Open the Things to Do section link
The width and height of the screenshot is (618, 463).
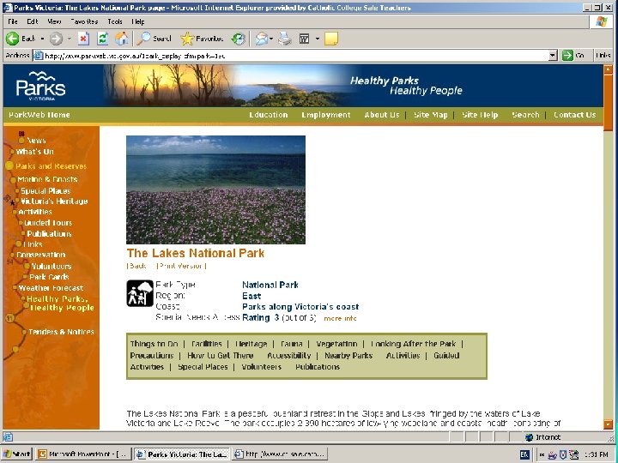tap(154, 344)
